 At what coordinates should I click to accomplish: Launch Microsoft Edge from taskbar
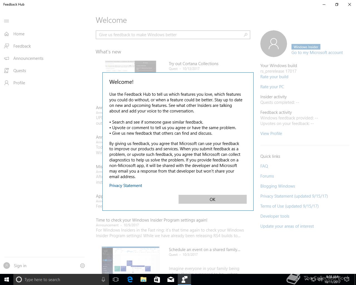(x=130, y=279)
